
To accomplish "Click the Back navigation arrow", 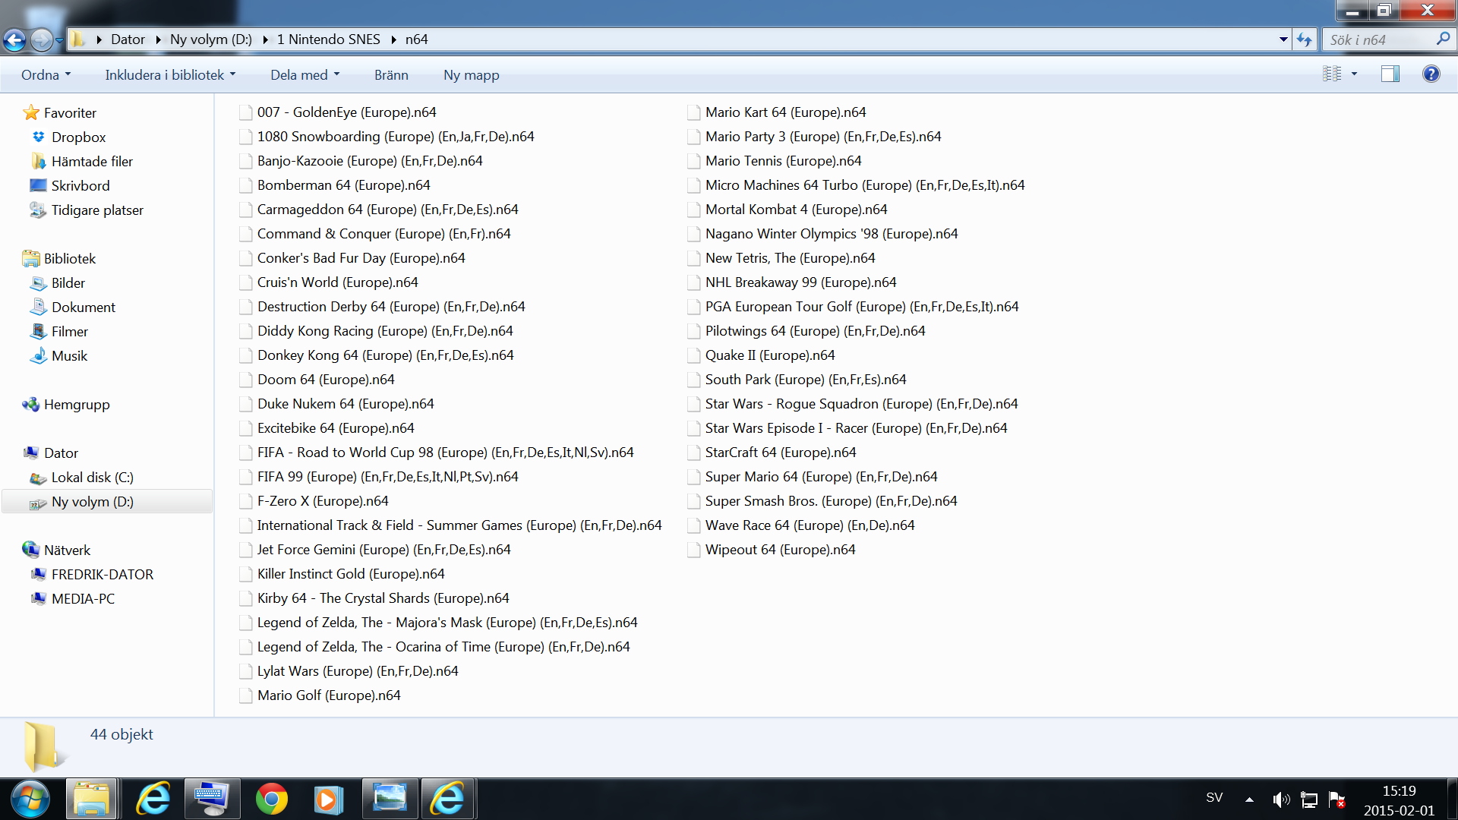I will tap(14, 39).
